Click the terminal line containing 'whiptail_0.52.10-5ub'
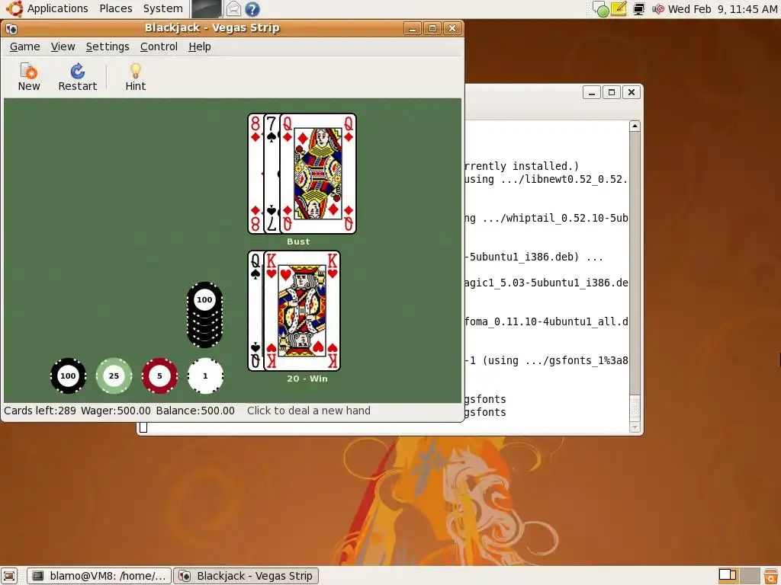Viewport: 781px width, 585px height. coord(546,218)
